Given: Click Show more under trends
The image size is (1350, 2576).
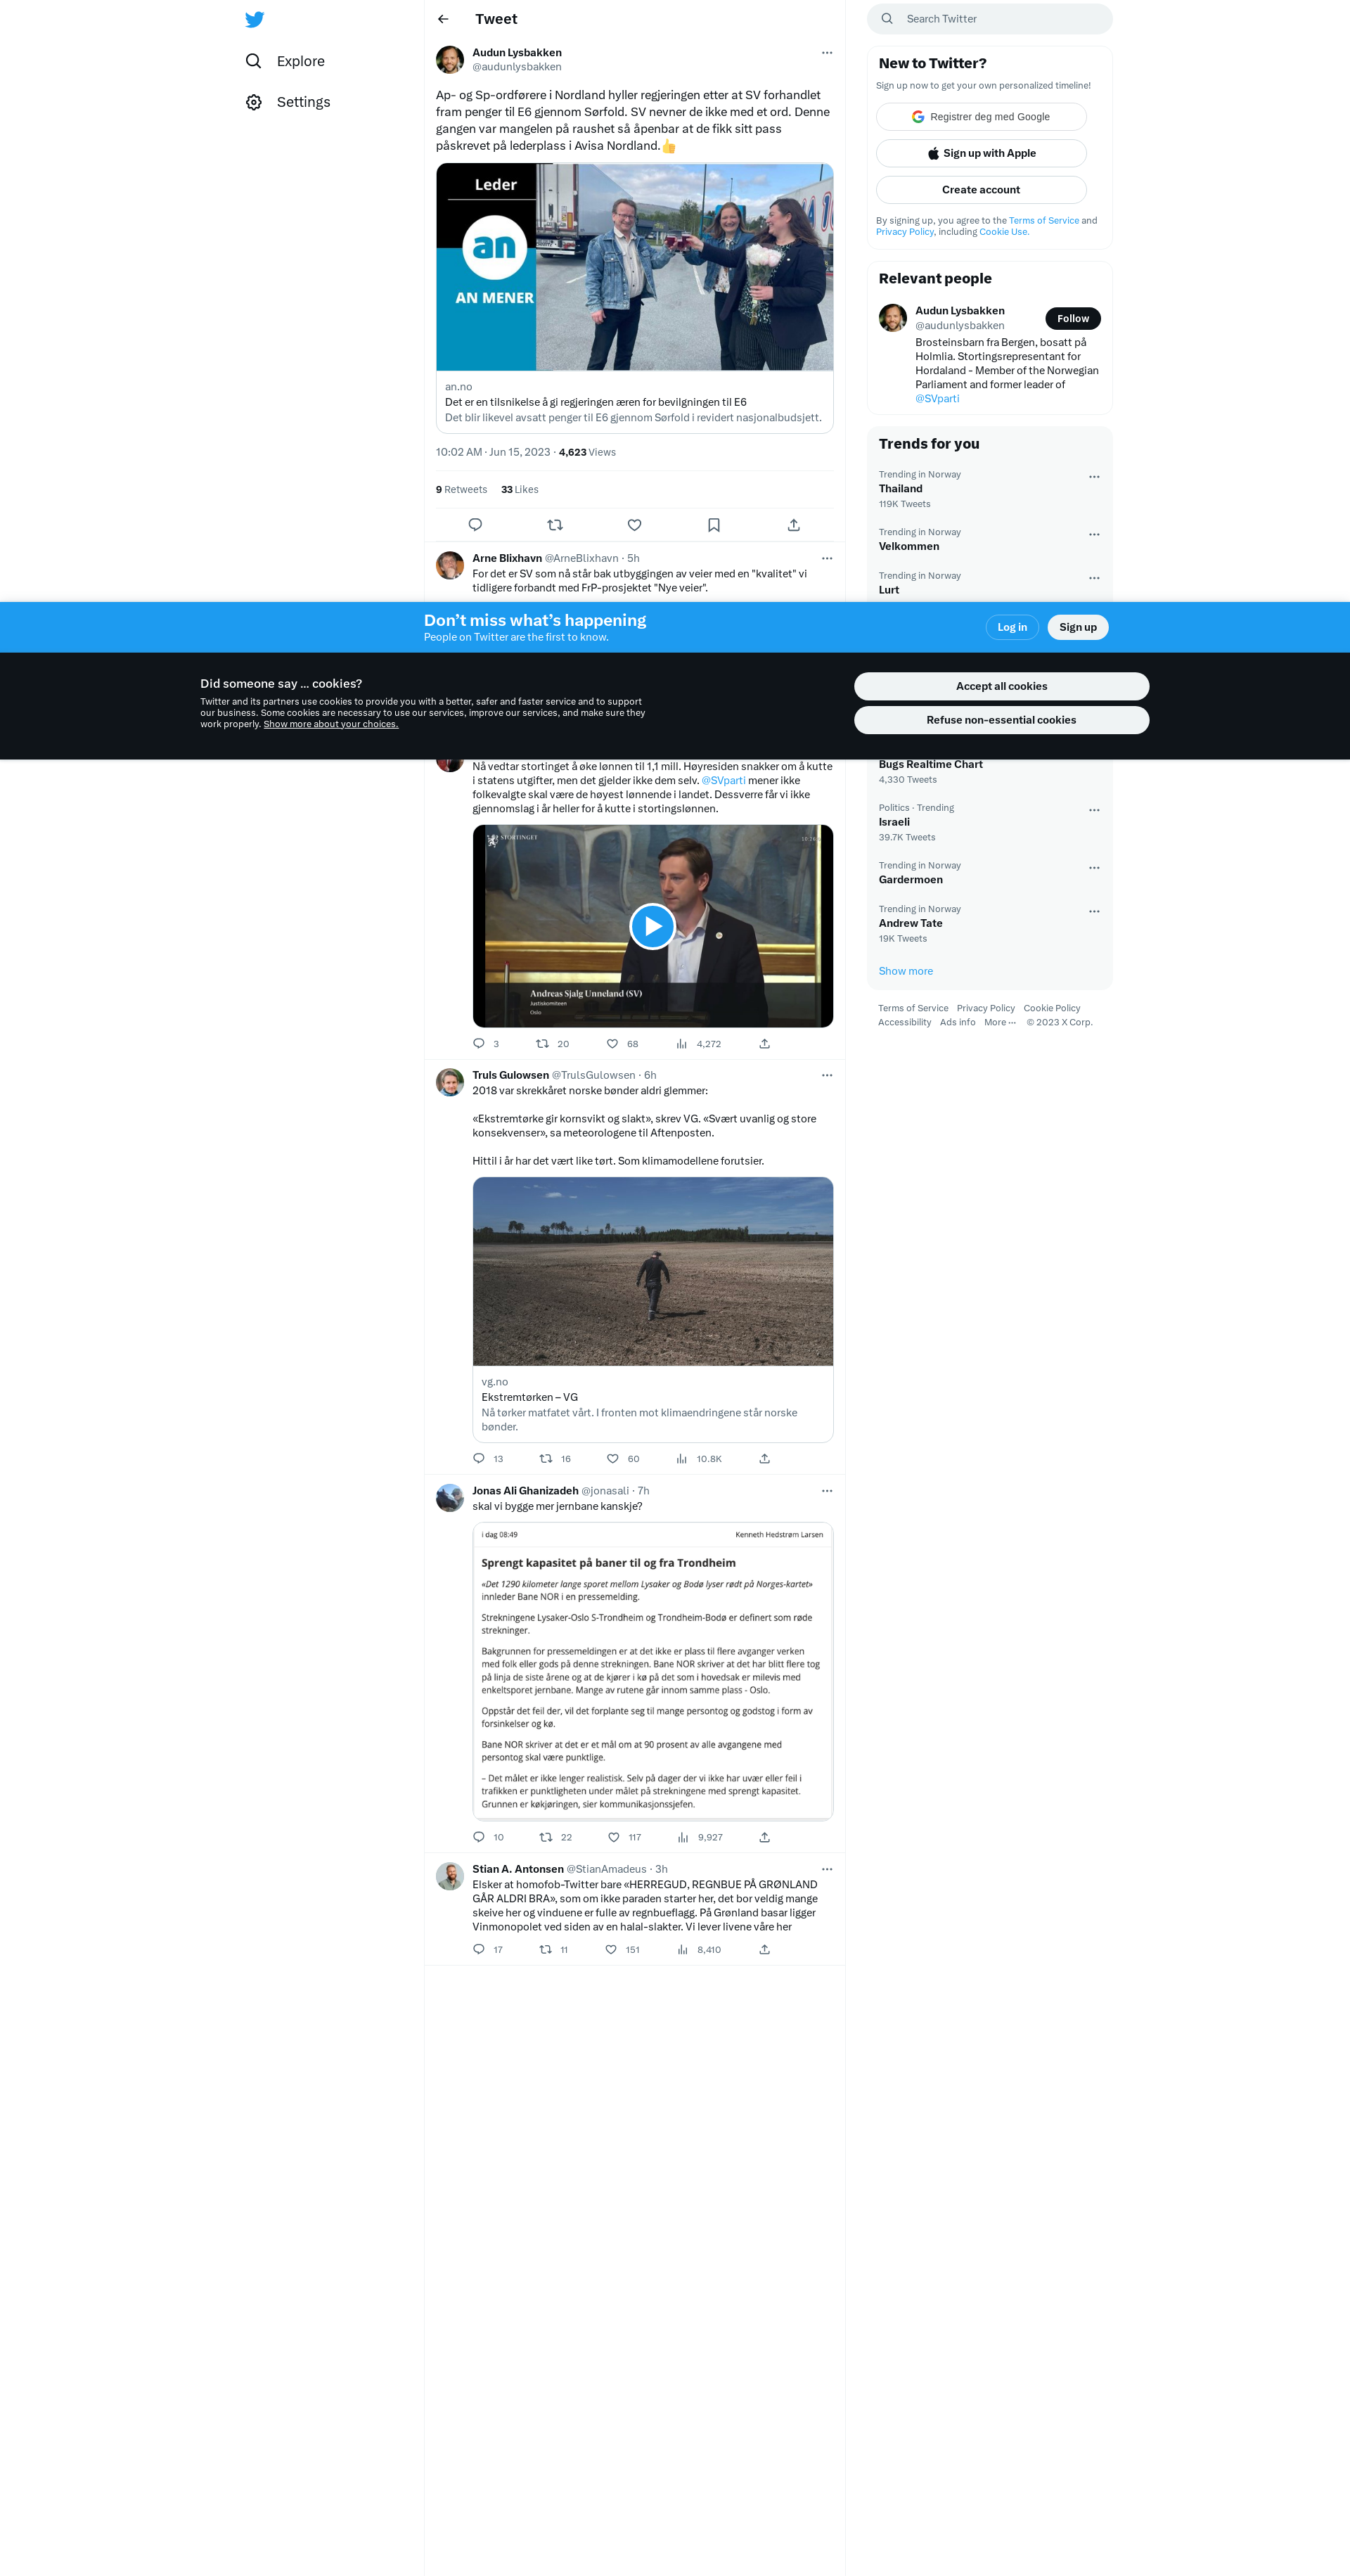Looking at the screenshot, I should (x=905, y=972).
